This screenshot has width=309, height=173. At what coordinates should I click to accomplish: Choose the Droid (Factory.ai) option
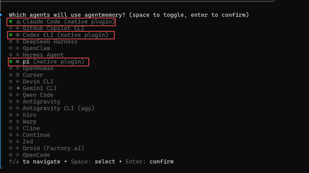(x=54, y=148)
